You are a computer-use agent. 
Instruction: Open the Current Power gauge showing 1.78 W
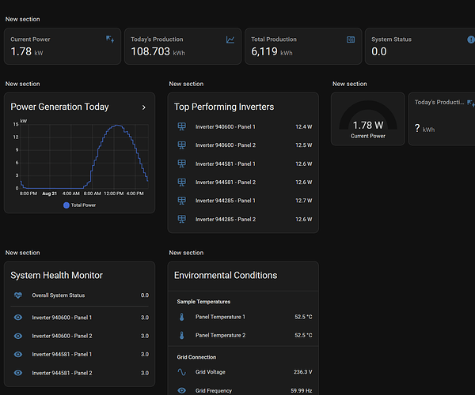point(367,119)
